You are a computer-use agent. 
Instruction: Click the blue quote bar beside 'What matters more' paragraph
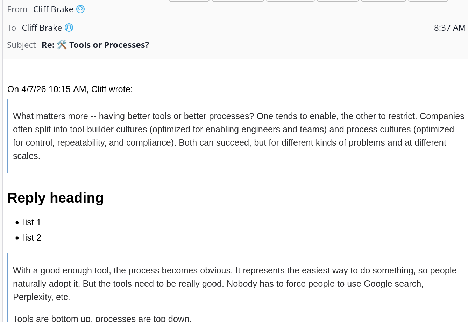tap(8, 136)
